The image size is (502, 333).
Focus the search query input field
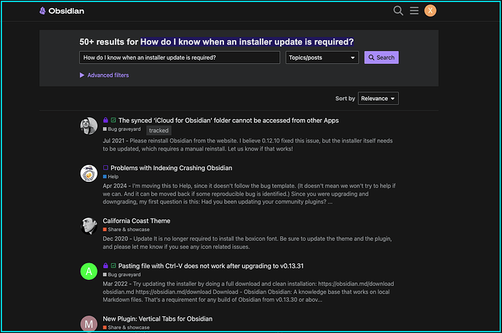[x=180, y=57]
